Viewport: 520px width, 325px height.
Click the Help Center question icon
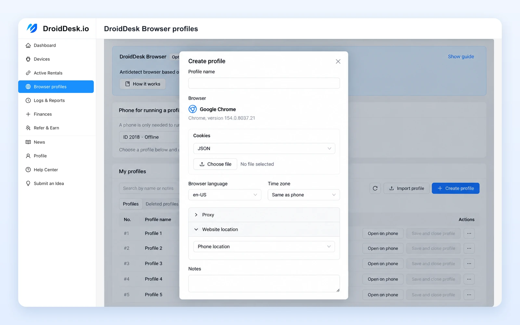pos(28,170)
